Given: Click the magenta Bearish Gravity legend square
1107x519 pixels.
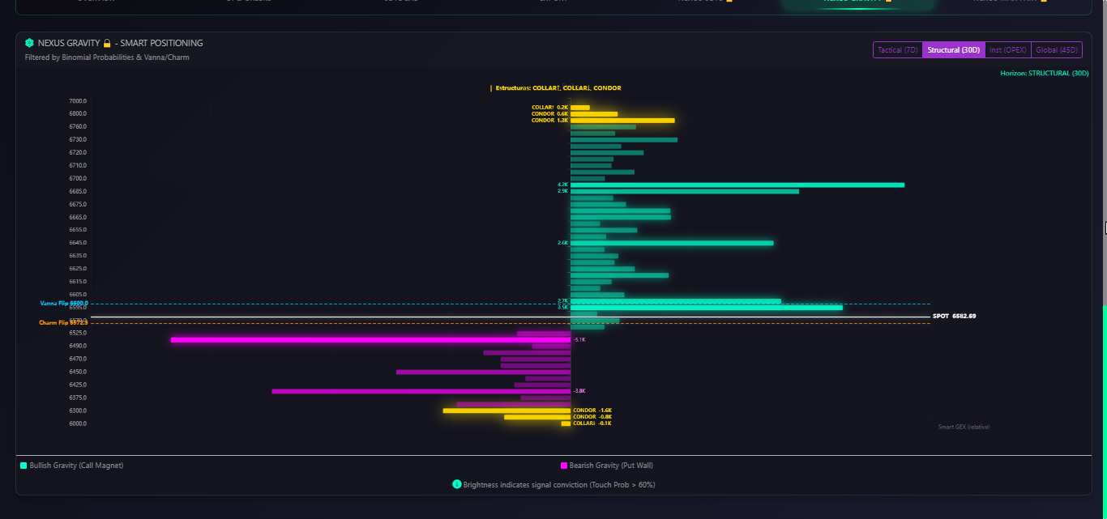Looking at the screenshot, I should coord(564,466).
